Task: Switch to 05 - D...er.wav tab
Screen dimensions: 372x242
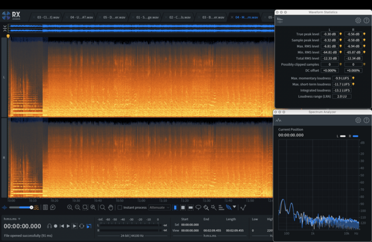Action: click(x=114, y=17)
